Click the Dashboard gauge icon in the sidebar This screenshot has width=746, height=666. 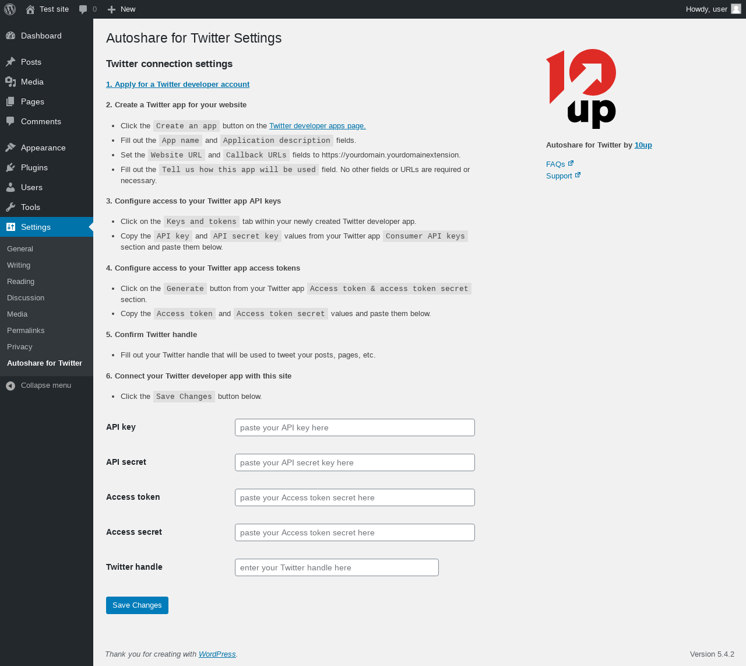(10, 36)
